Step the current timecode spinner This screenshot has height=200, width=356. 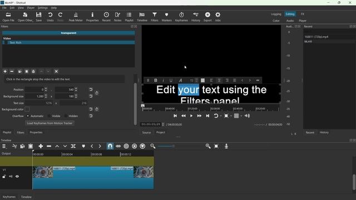(163, 124)
